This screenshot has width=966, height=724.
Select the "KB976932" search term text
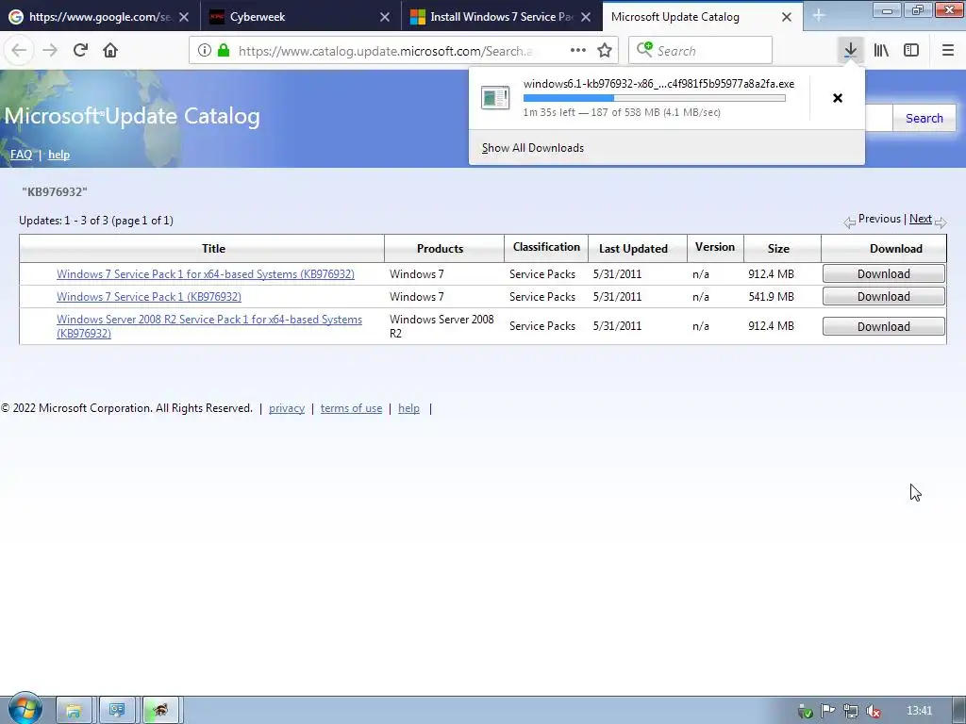tap(54, 192)
